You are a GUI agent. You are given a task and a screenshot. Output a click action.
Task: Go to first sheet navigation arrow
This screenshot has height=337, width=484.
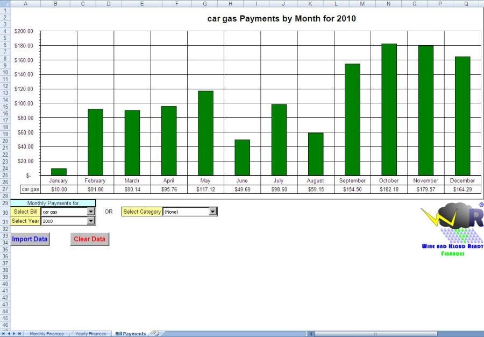click(4, 334)
